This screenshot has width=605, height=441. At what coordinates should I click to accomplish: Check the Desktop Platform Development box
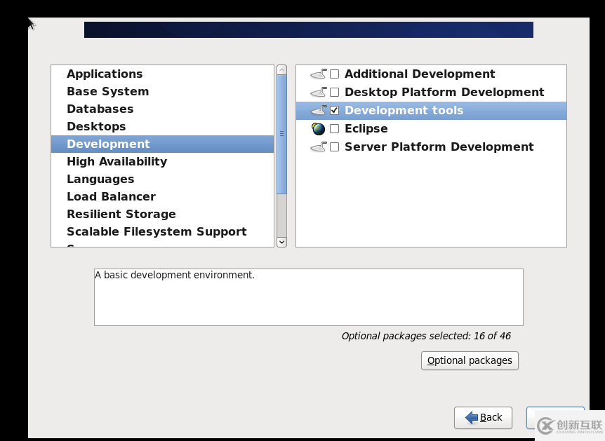335,92
